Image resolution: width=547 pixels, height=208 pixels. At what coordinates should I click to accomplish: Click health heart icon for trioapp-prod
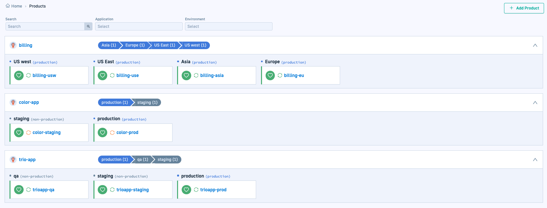(187, 190)
